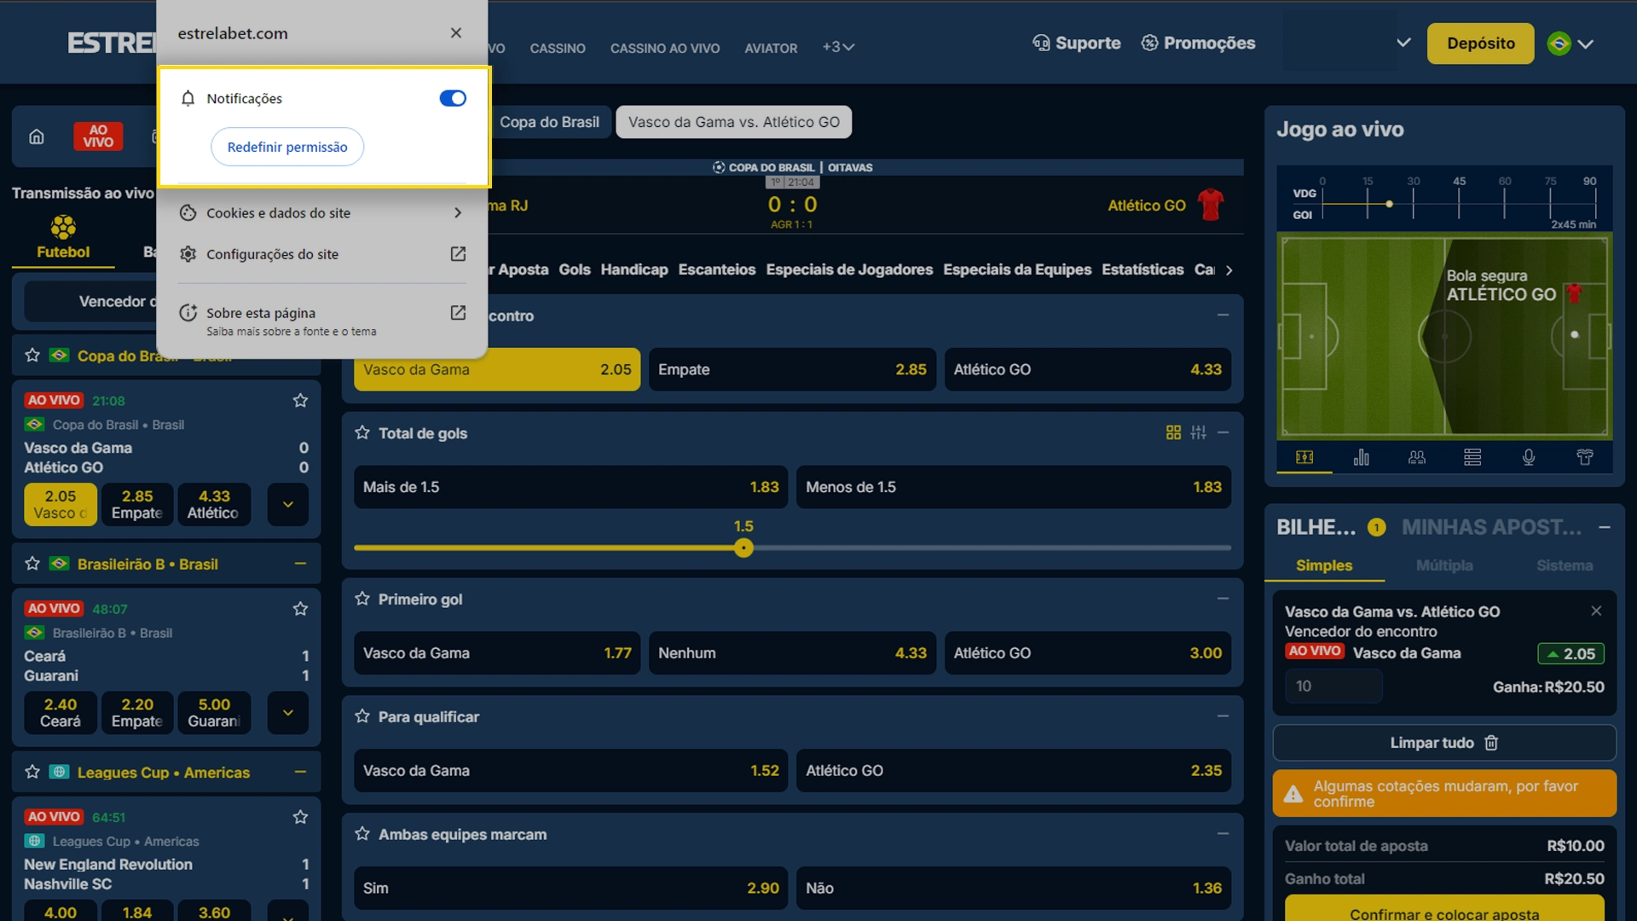Open CASSINO AO VIVO menu item
1637x921 pixels.
click(665, 49)
